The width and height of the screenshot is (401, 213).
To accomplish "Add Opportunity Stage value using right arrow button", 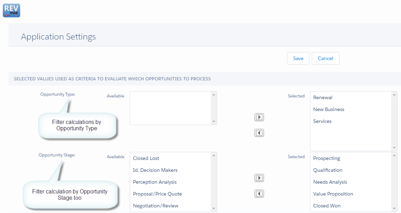I will (x=259, y=178).
